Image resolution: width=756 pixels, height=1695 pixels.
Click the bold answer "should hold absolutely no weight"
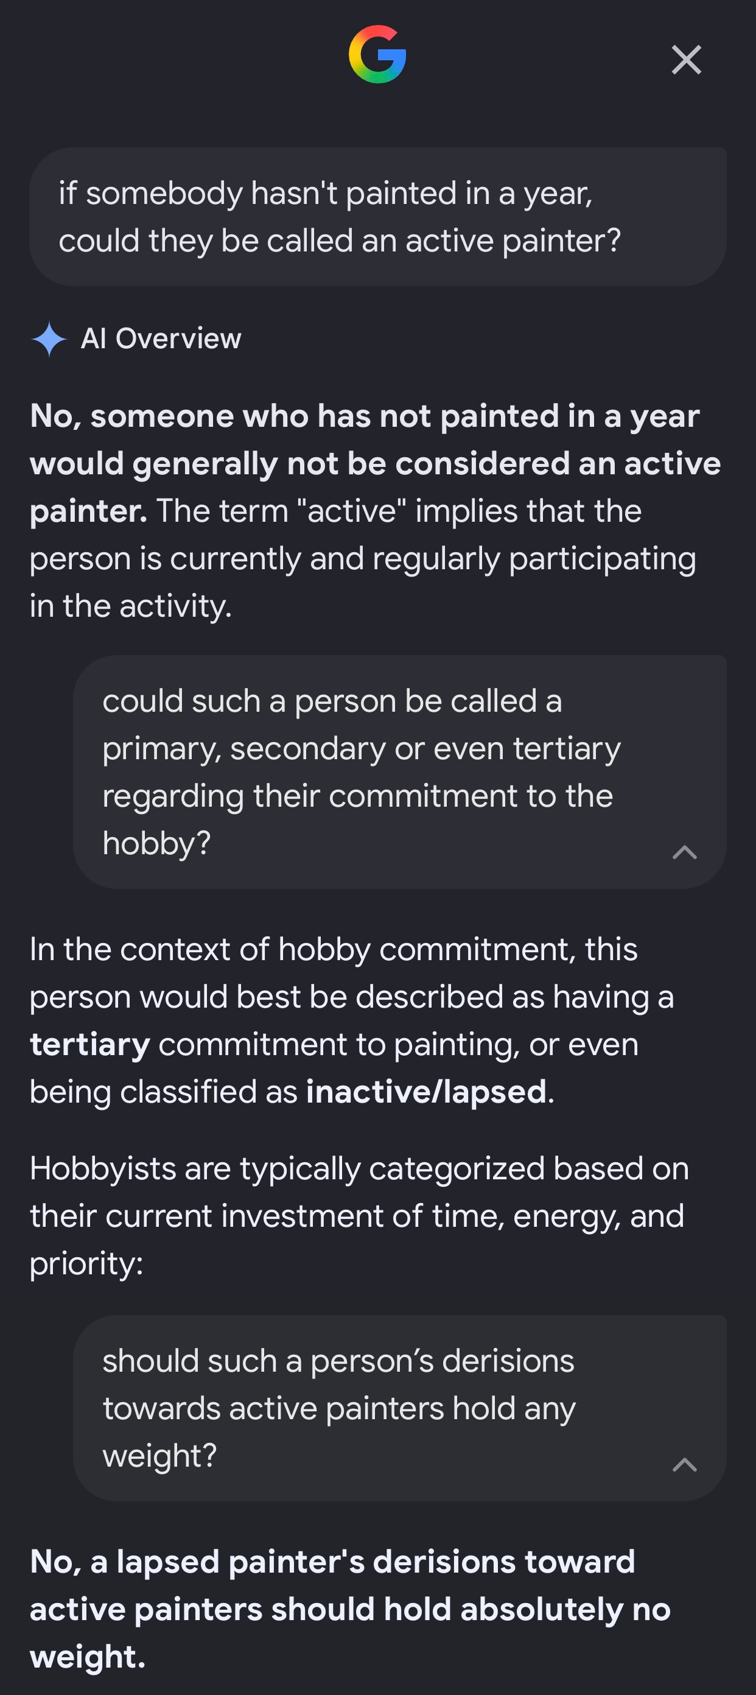pos(350,1609)
